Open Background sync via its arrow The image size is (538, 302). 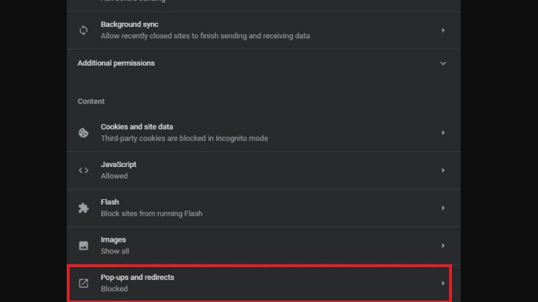tap(443, 30)
